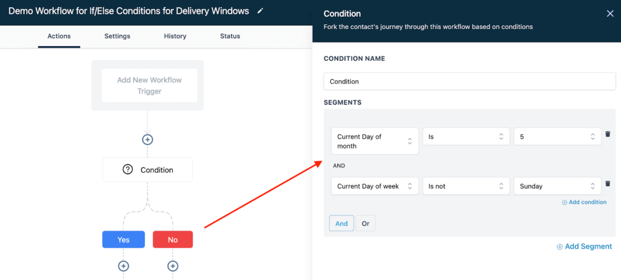Switch to the Settings tab
This screenshot has height=280, width=621.
pyautogui.click(x=117, y=36)
